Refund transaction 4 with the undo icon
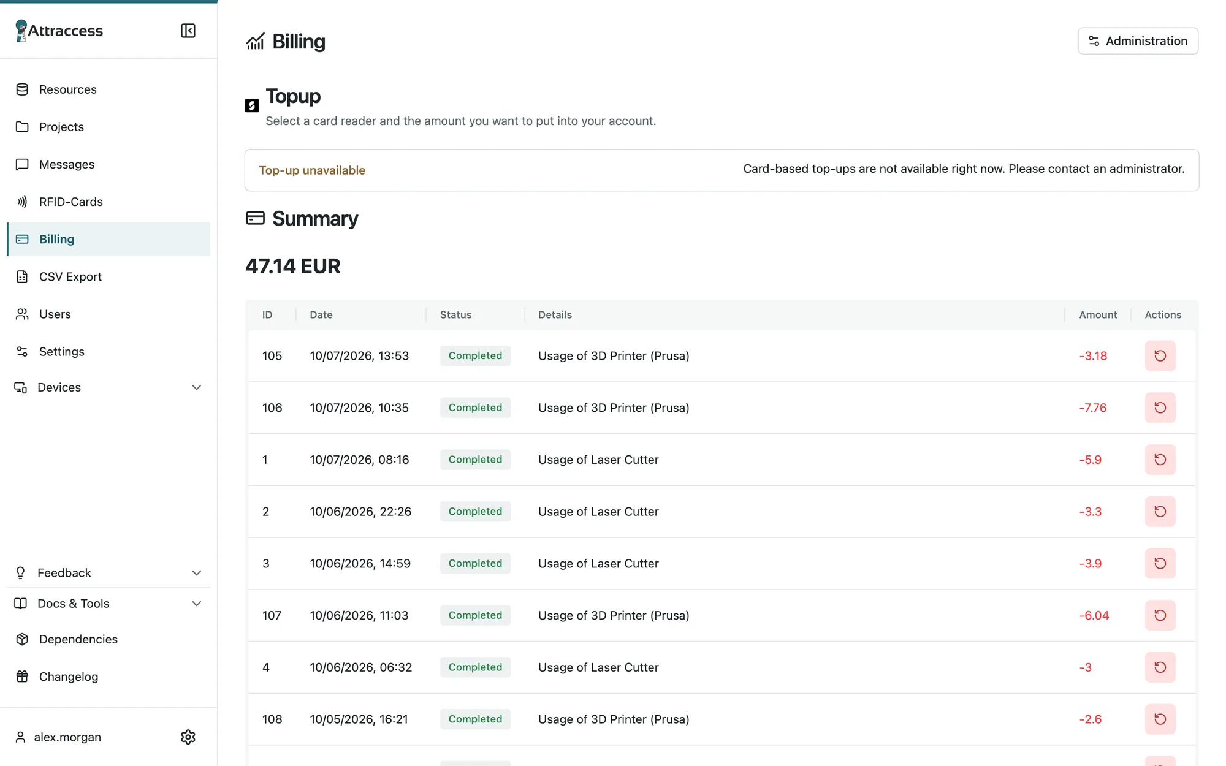Viewport: 1226px width, 766px height. tap(1160, 667)
